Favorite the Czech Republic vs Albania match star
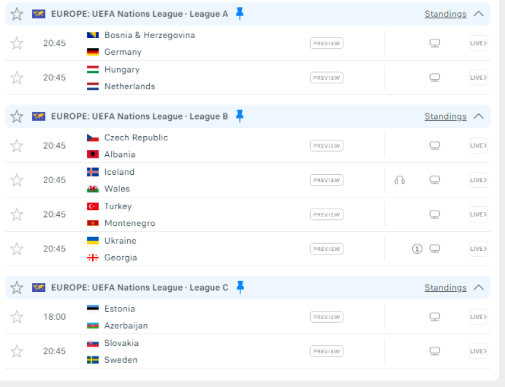505x387 pixels. tap(17, 146)
